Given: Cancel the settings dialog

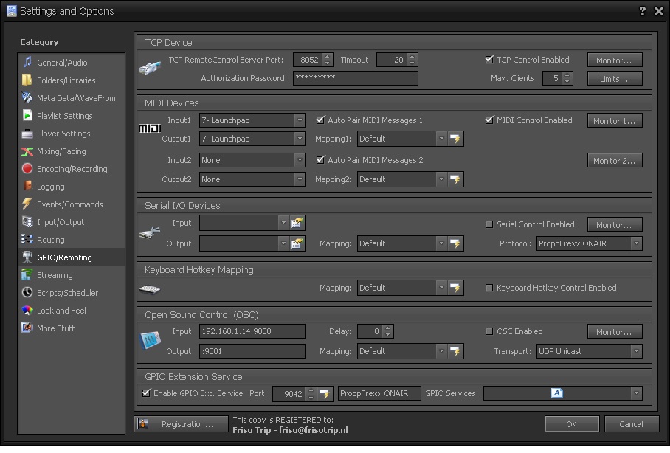Looking at the screenshot, I should [631, 424].
